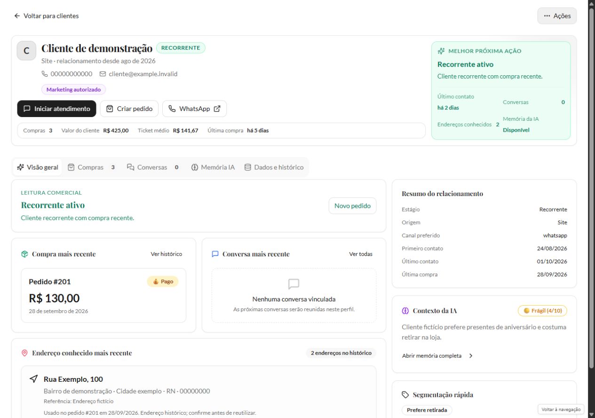
Task: Open the Ações menu button
Action: pos(557,16)
